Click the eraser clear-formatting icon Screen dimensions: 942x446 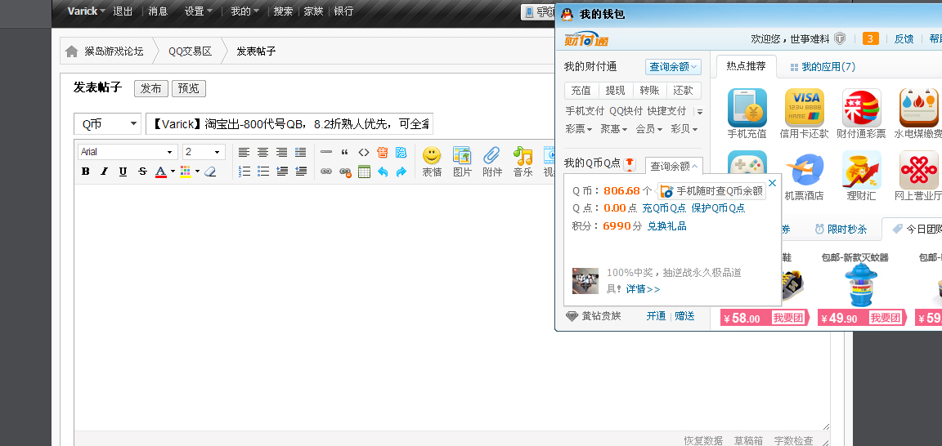point(209,172)
